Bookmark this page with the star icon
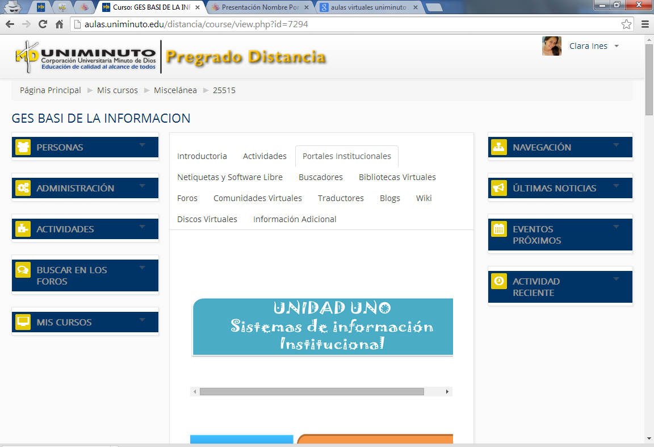 626,24
